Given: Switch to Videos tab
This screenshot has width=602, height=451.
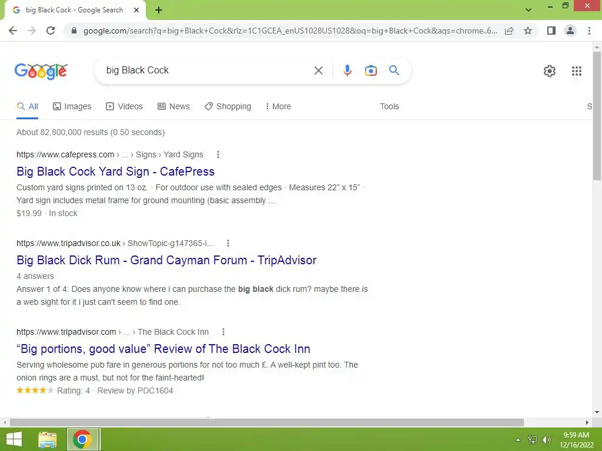Looking at the screenshot, I should (x=125, y=107).
